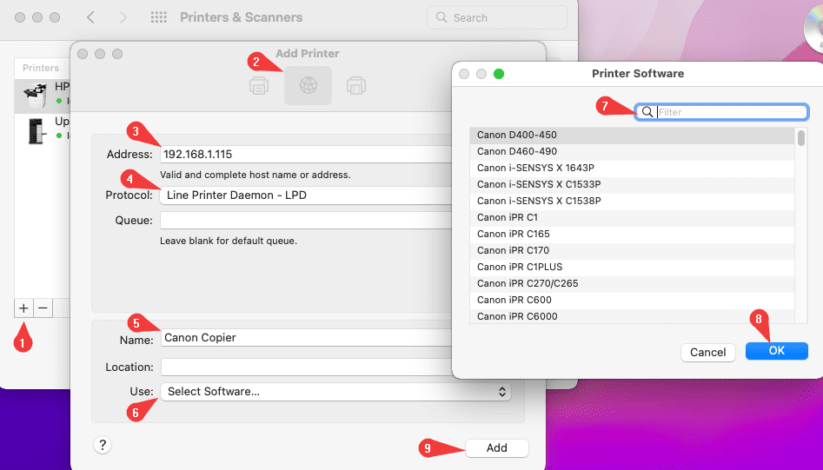Open the Use Select Software dropdown
The height and width of the screenshot is (470, 823).
point(335,392)
